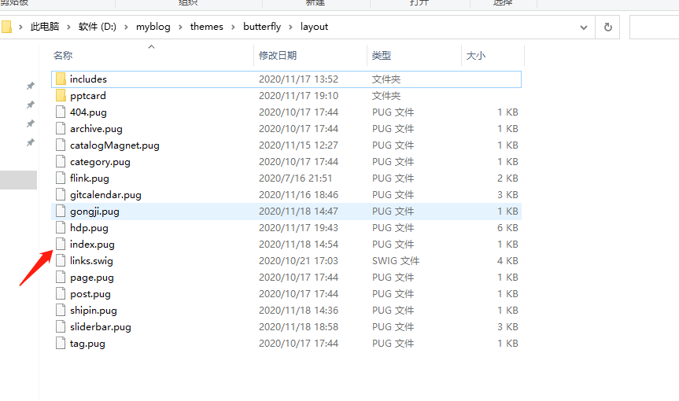Go to 软件 (D:) drive in path
The height and width of the screenshot is (401, 679).
point(98,27)
